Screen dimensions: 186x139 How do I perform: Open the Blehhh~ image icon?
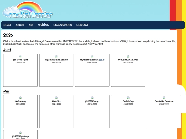pos(56,98)
